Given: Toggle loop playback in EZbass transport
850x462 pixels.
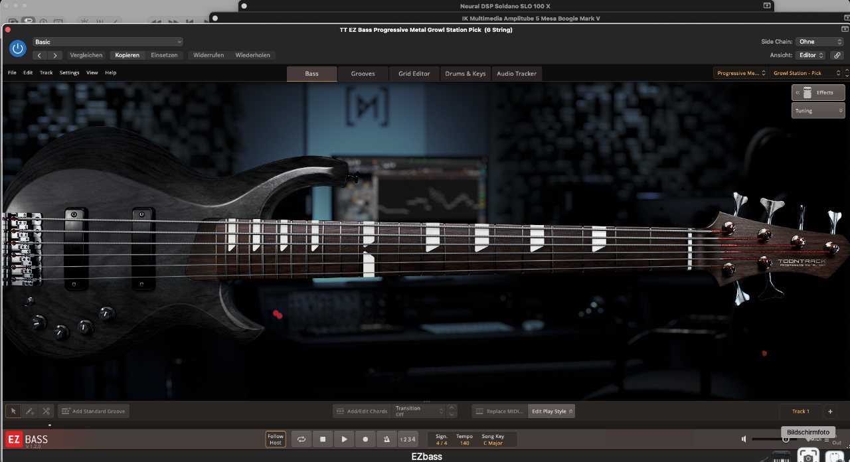Looking at the screenshot, I should pyautogui.click(x=301, y=439).
